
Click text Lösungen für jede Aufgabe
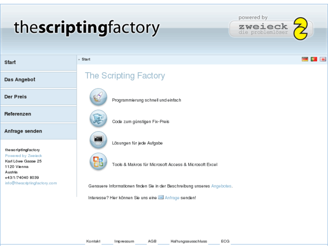[137, 143]
